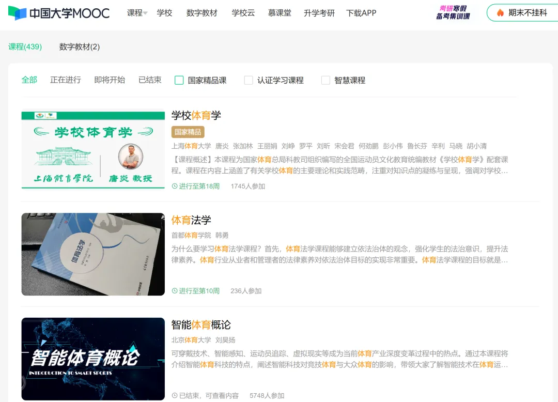
Task: Open 升学考研 in the top navigation
Action: pos(319,13)
